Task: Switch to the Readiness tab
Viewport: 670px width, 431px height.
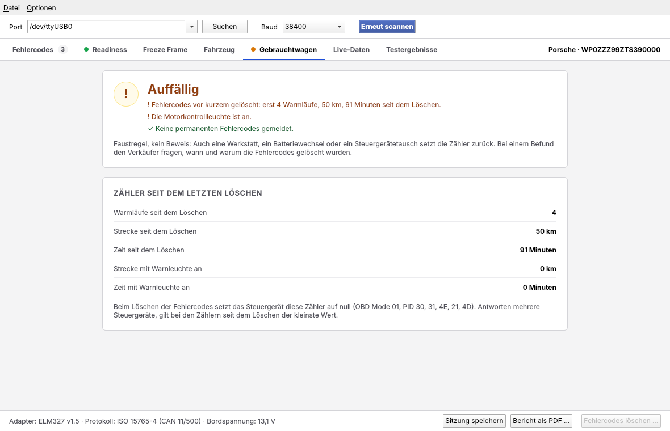Action: (x=106, y=49)
